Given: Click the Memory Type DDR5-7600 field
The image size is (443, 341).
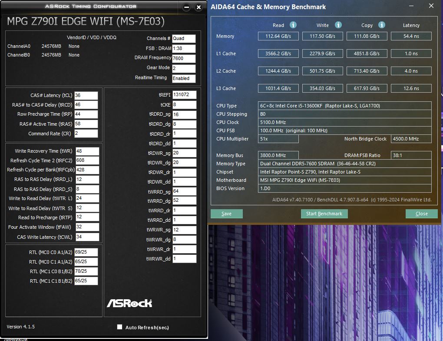Looking at the screenshot, I should (345, 164).
